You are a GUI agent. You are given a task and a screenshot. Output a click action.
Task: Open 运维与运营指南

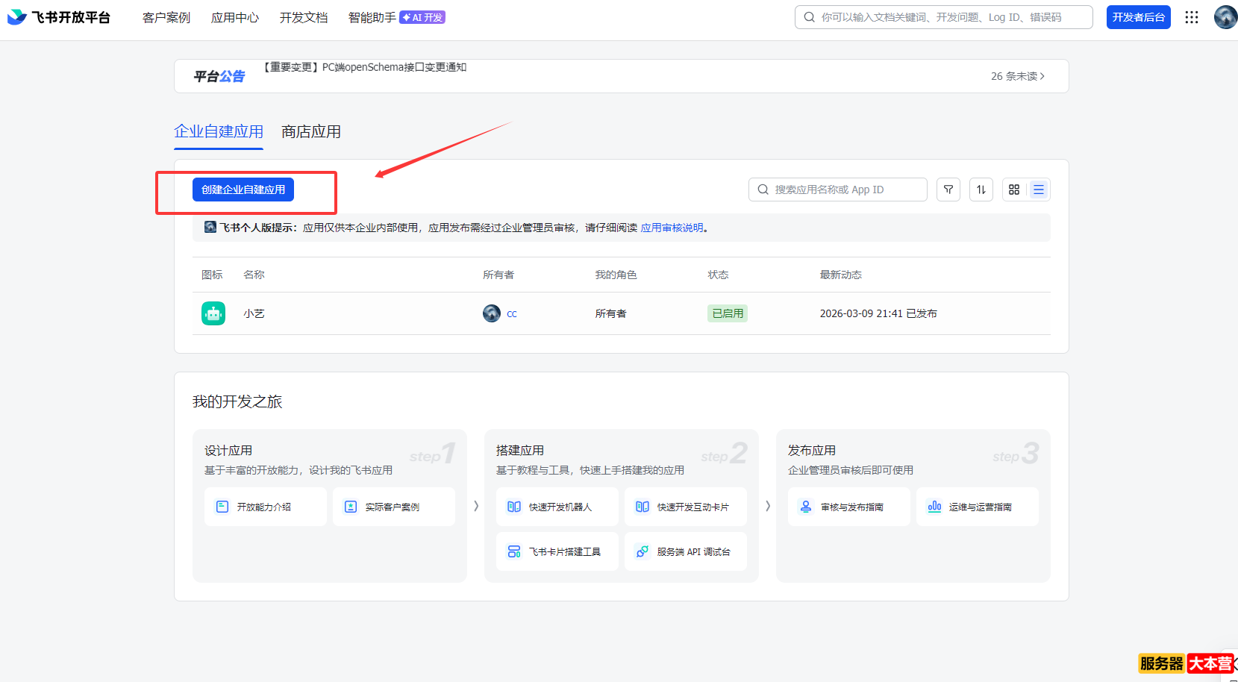click(x=978, y=507)
